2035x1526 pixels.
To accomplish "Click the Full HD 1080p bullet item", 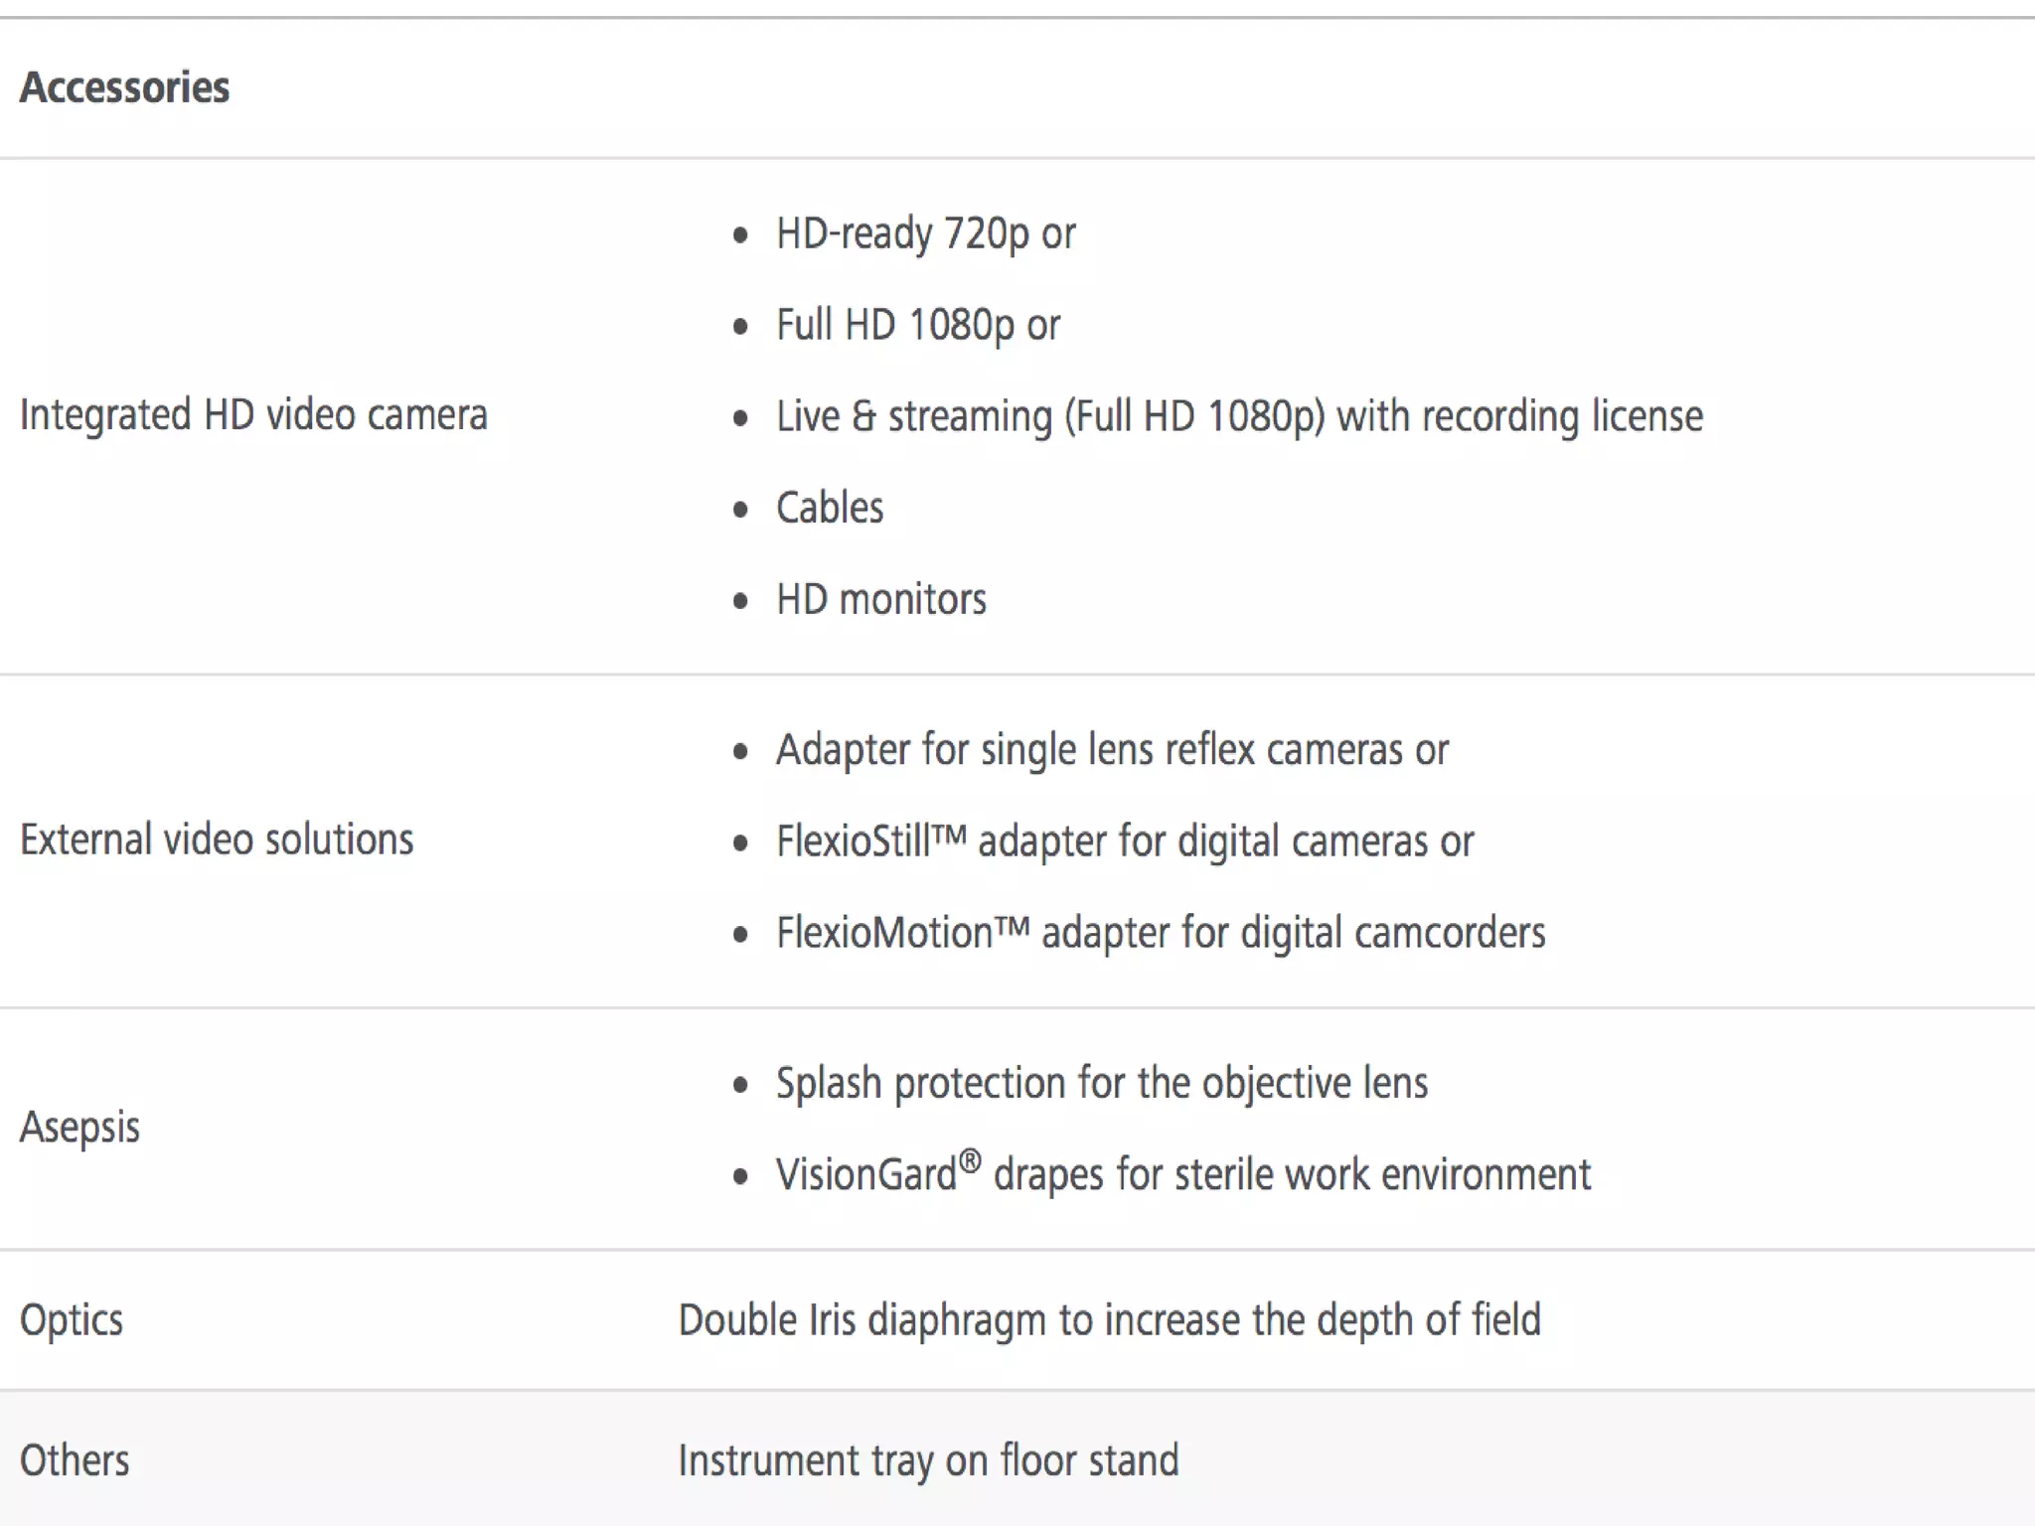I will tap(918, 326).
